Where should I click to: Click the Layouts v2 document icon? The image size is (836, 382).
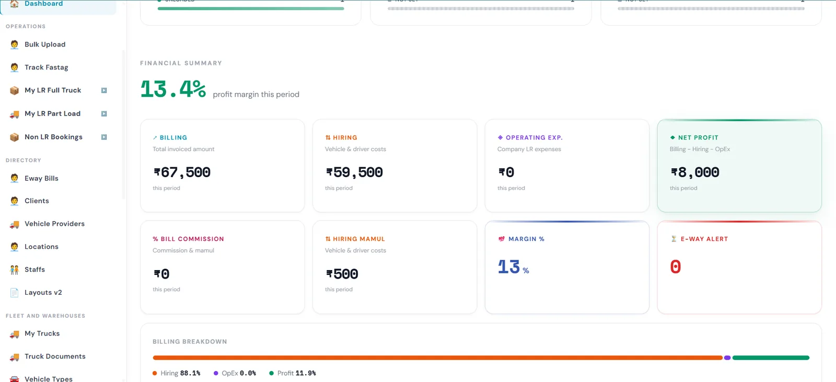[15, 293]
